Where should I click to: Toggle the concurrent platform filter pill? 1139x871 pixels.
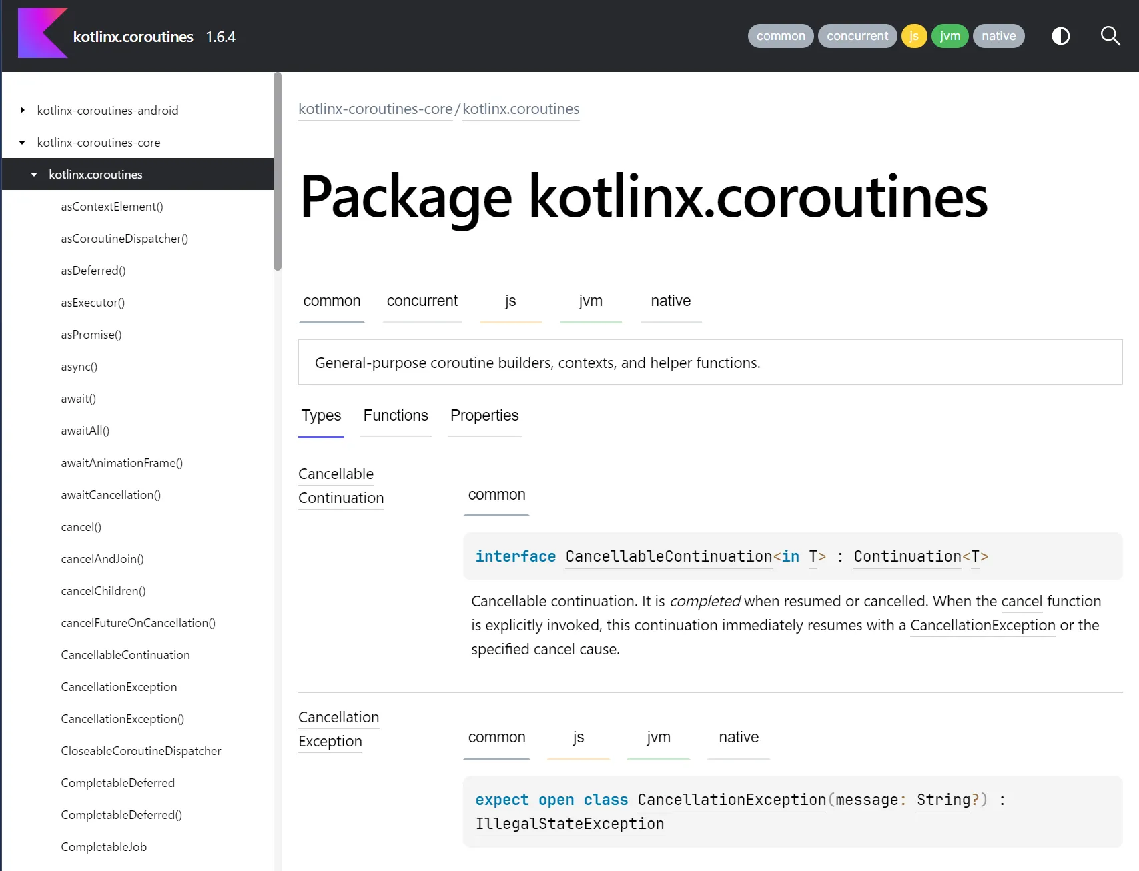(x=857, y=36)
